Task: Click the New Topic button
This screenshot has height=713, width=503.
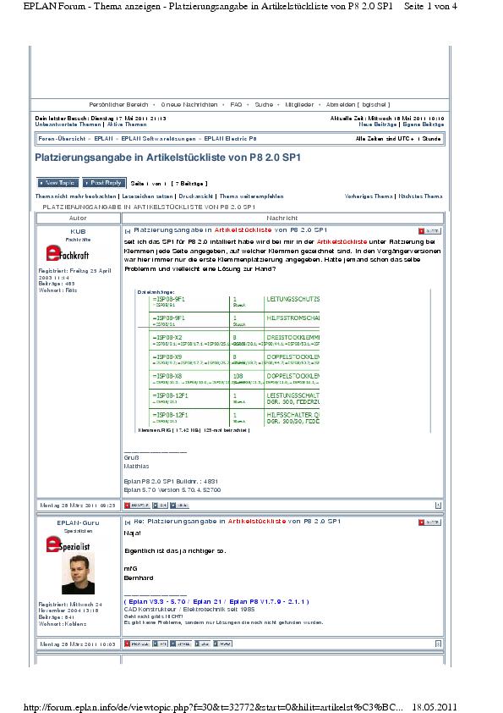Action: tap(57, 183)
